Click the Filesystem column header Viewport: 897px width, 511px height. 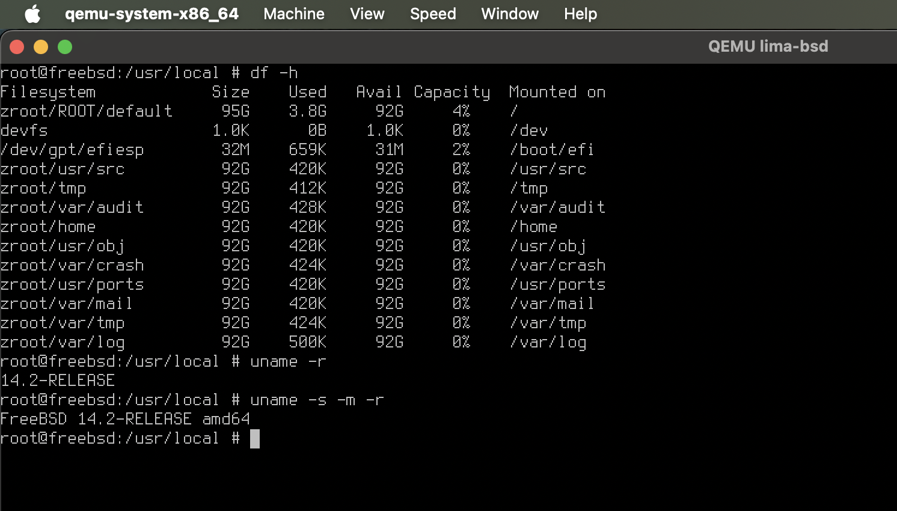tap(48, 92)
